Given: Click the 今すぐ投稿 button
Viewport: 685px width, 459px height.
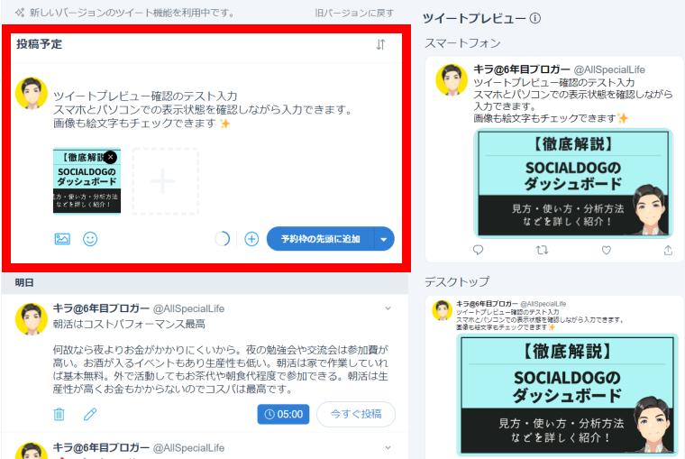Looking at the screenshot, I should 355,415.
